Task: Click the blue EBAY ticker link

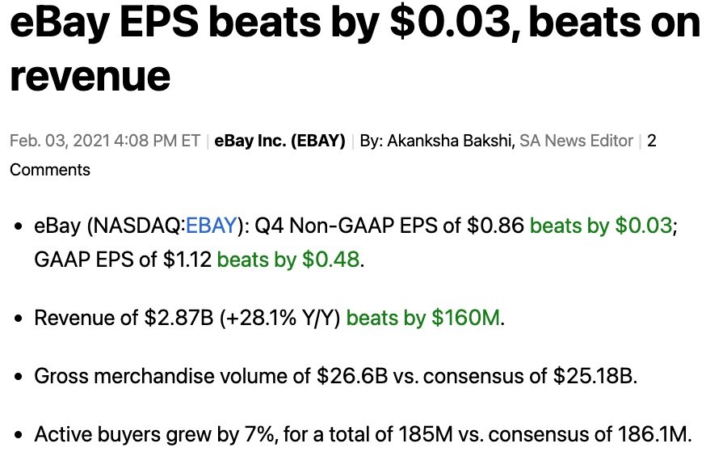Action: (212, 226)
